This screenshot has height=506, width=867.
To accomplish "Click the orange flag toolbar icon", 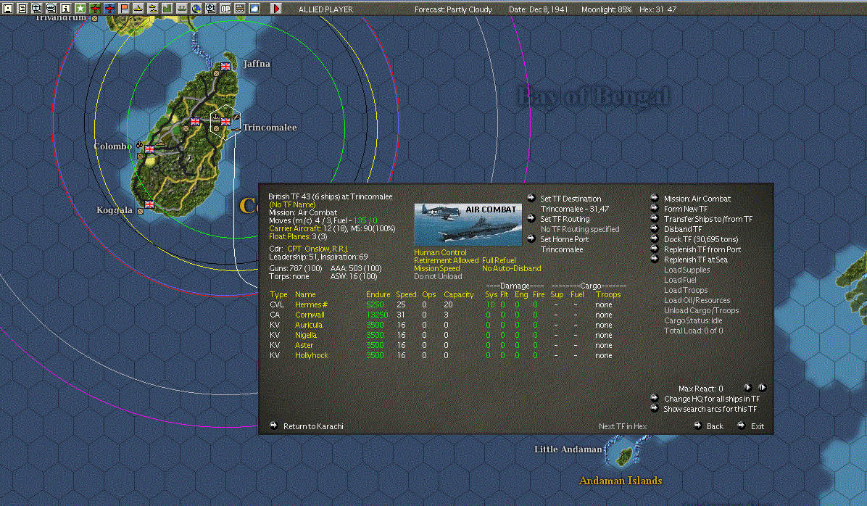I will coord(124,8).
